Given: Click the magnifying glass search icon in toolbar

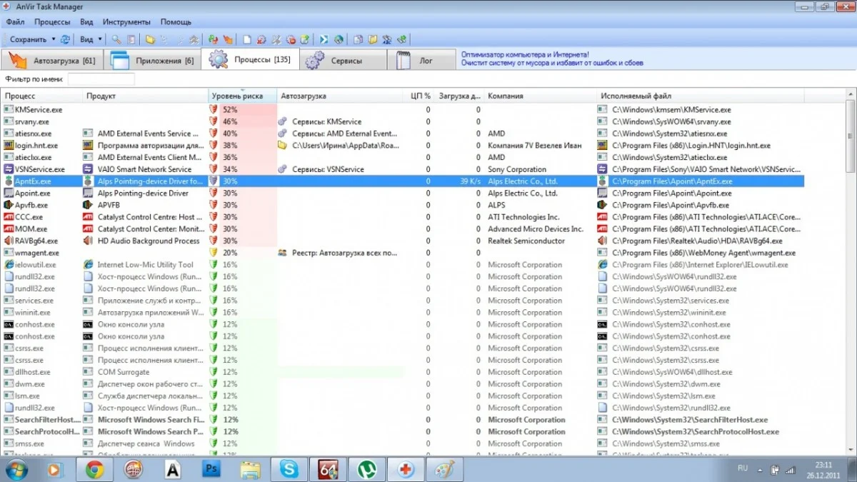Looking at the screenshot, I should click(x=116, y=40).
